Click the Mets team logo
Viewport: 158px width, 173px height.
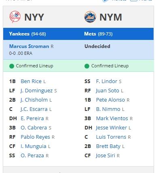(90, 17)
